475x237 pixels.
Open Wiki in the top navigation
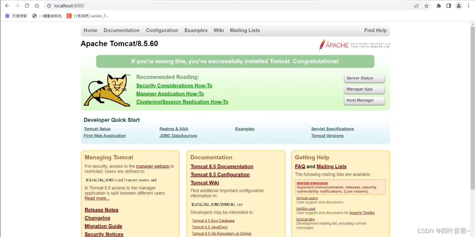click(x=219, y=30)
